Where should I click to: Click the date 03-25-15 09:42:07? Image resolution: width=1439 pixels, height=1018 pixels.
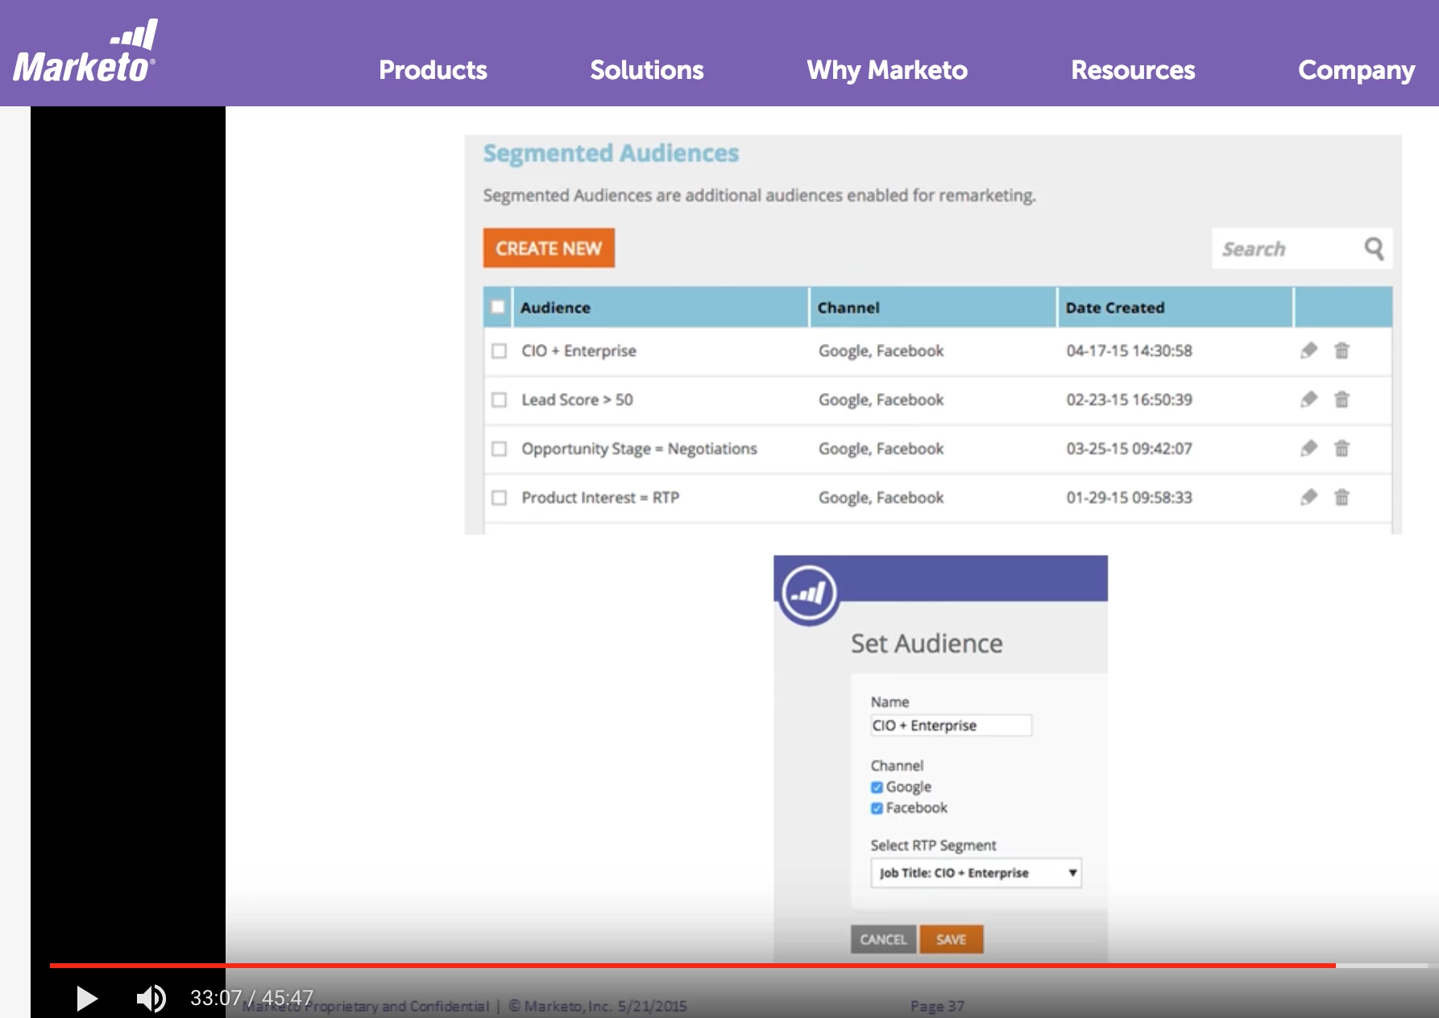1129,449
